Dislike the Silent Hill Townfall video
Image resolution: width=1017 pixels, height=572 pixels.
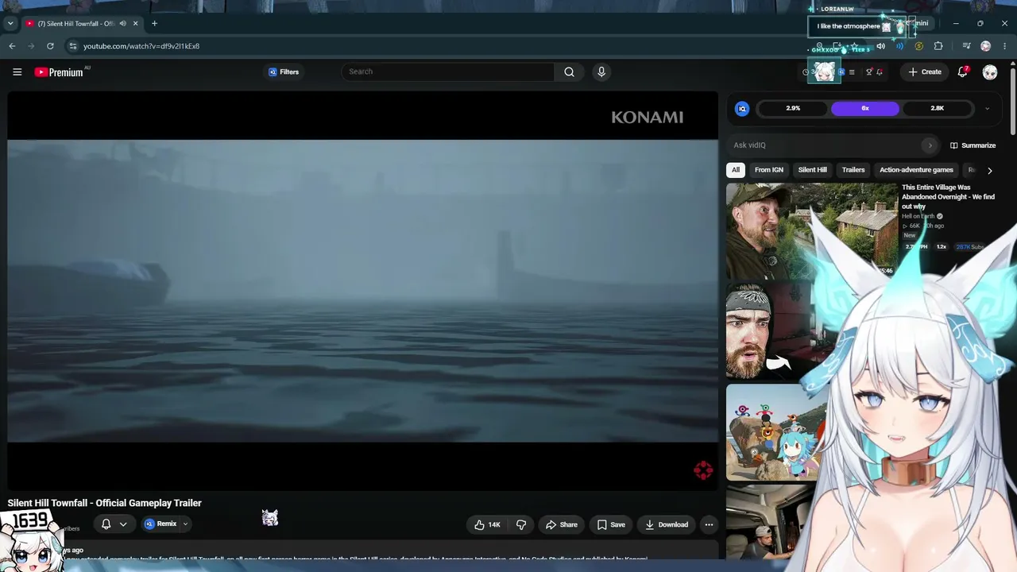[x=521, y=524]
